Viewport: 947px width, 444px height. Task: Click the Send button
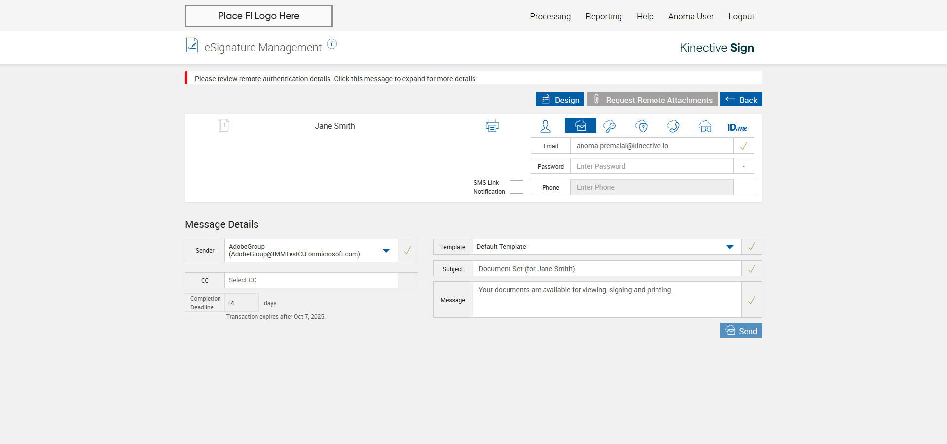[x=740, y=331]
